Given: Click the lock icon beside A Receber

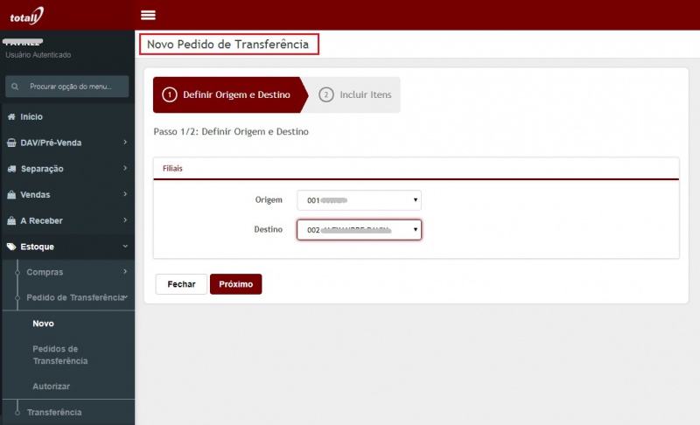Looking at the screenshot, I should (11, 221).
